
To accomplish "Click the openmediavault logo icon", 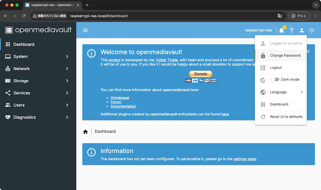I will 9,30.
